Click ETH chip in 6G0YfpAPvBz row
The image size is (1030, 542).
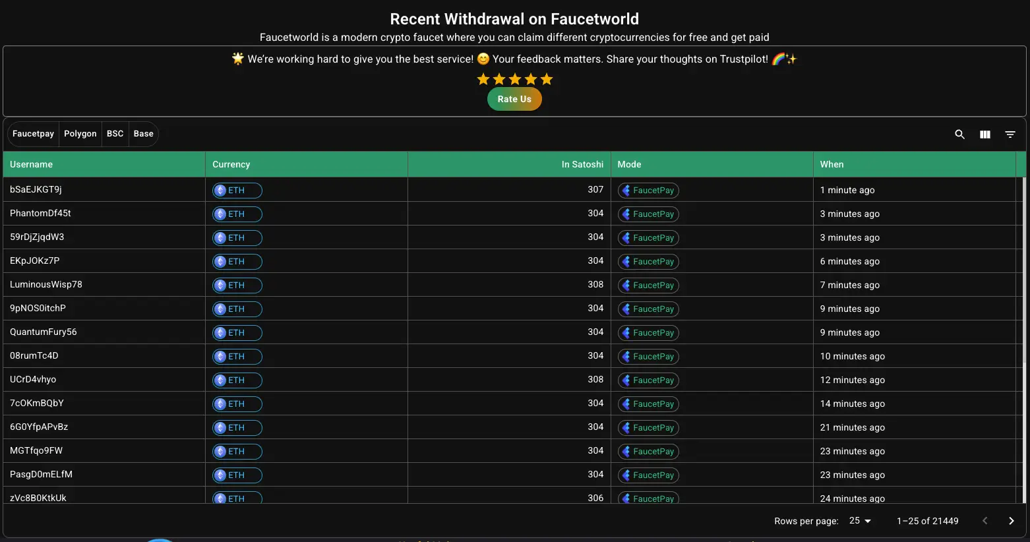coord(237,428)
